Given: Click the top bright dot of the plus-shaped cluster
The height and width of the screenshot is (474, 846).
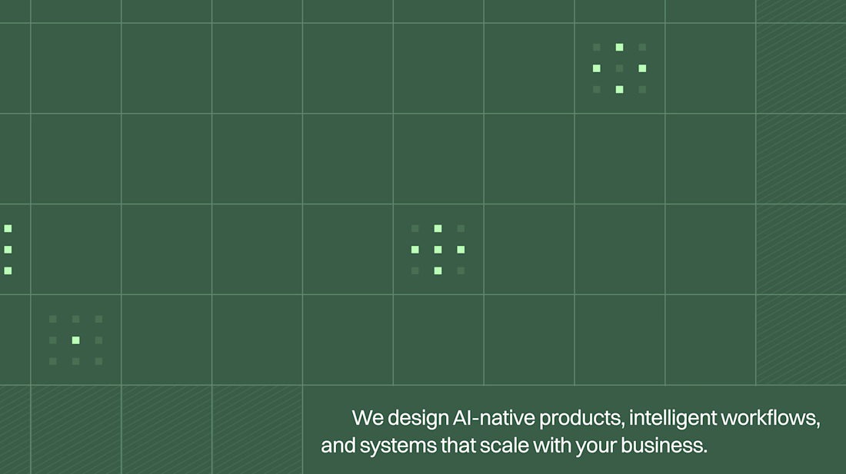Looking at the screenshot, I should (x=438, y=228).
